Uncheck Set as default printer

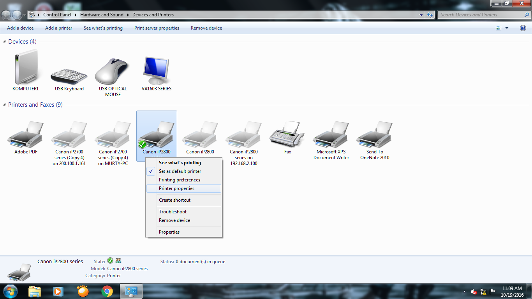click(180, 171)
